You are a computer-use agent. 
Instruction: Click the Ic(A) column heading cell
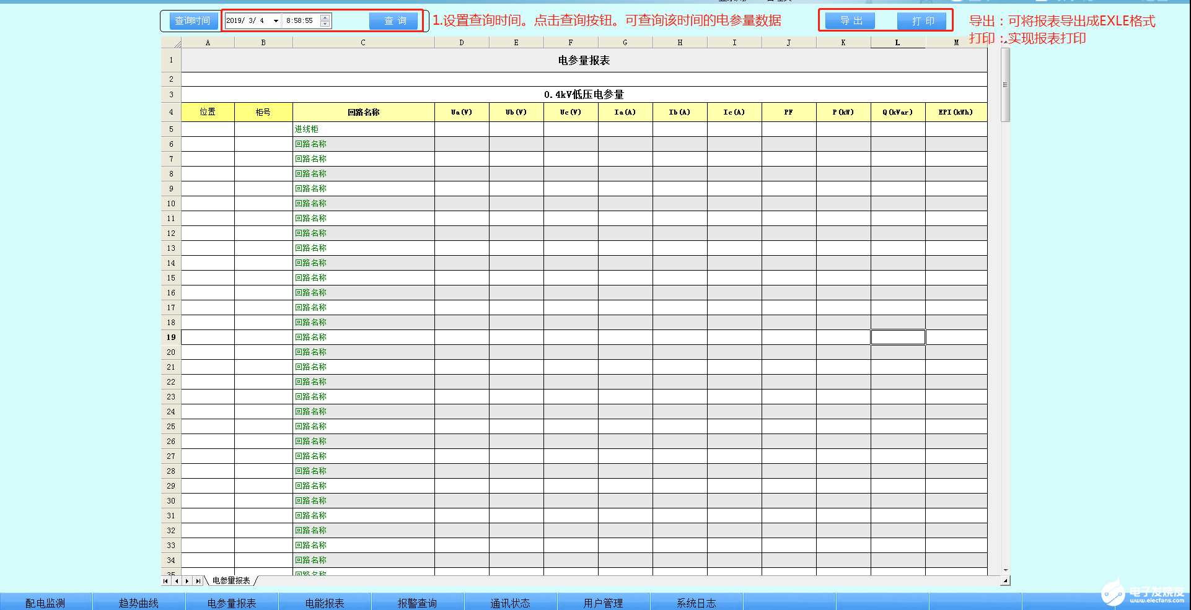tap(734, 112)
